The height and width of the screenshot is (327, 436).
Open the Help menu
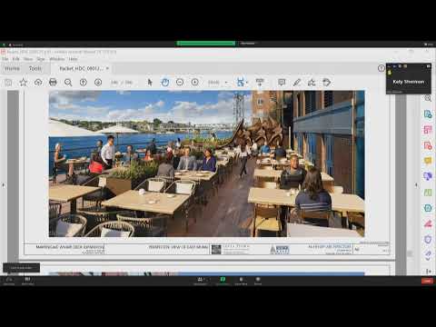[73, 59]
